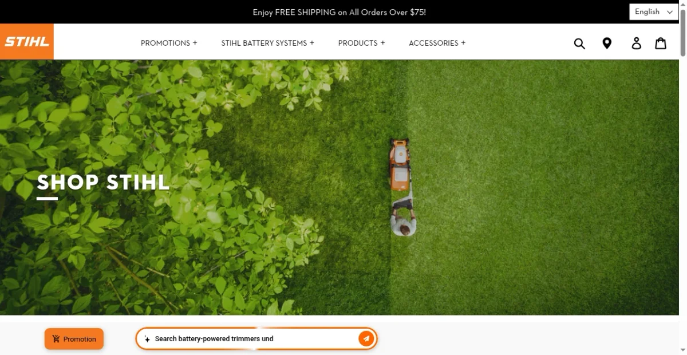Open the English language dropdown
This screenshot has width=687, height=355.
(x=653, y=12)
